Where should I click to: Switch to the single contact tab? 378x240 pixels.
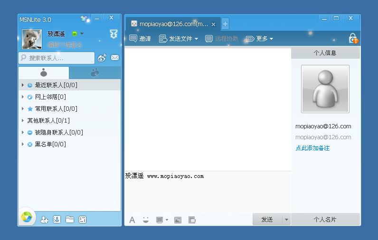[44, 72]
